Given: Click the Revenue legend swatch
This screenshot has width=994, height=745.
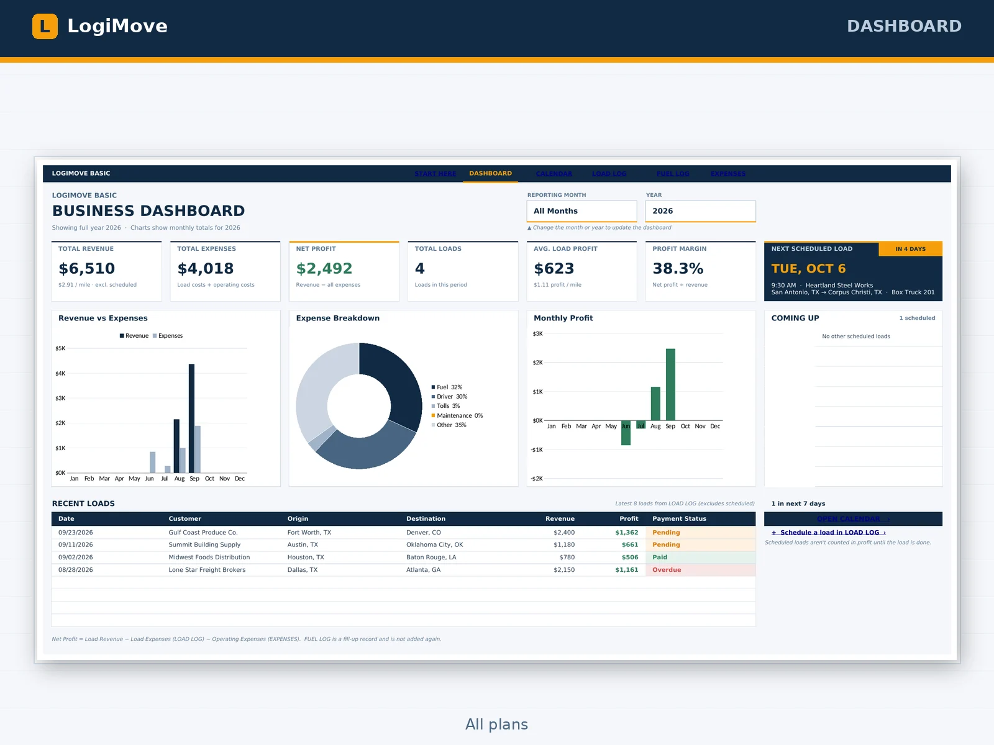Looking at the screenshot, I should click(x=122, y=336).
